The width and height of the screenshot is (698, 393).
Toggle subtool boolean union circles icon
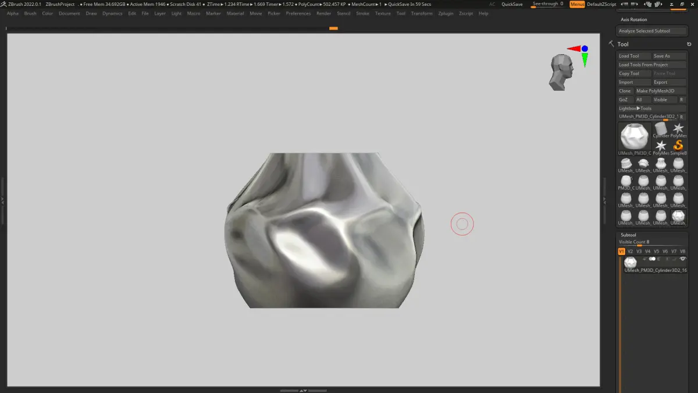tap(652, 259)
